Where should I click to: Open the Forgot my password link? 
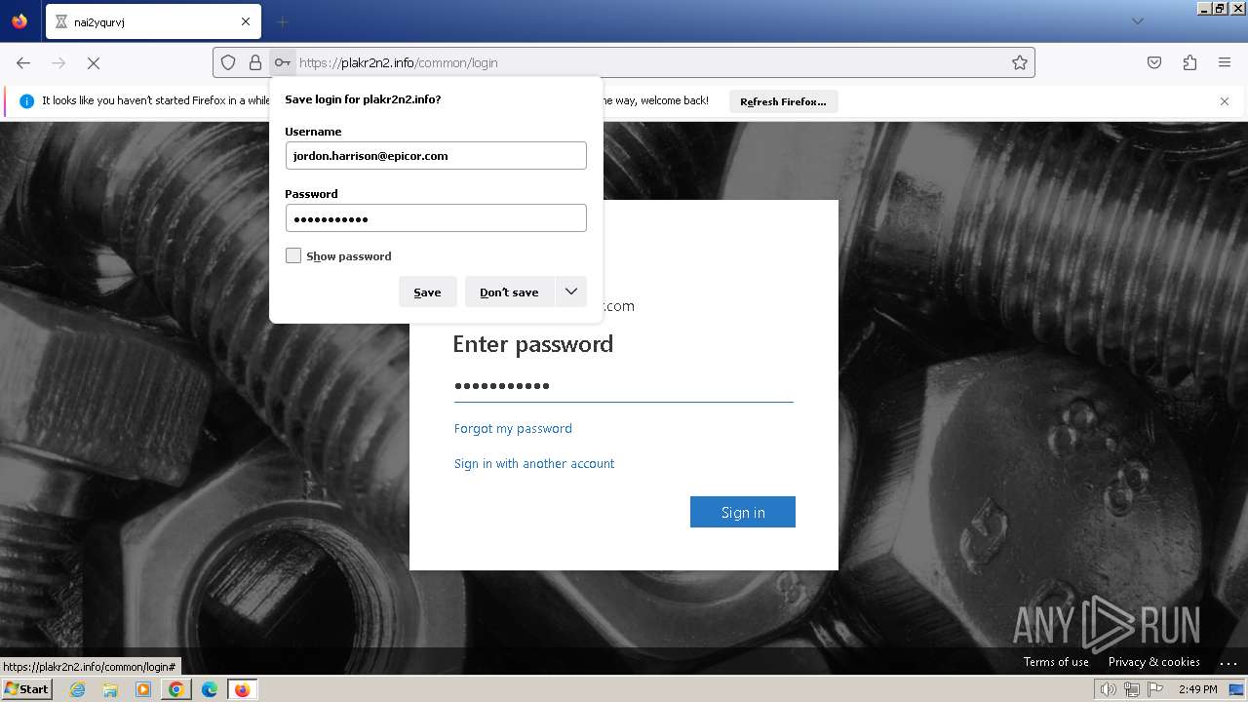513,428
